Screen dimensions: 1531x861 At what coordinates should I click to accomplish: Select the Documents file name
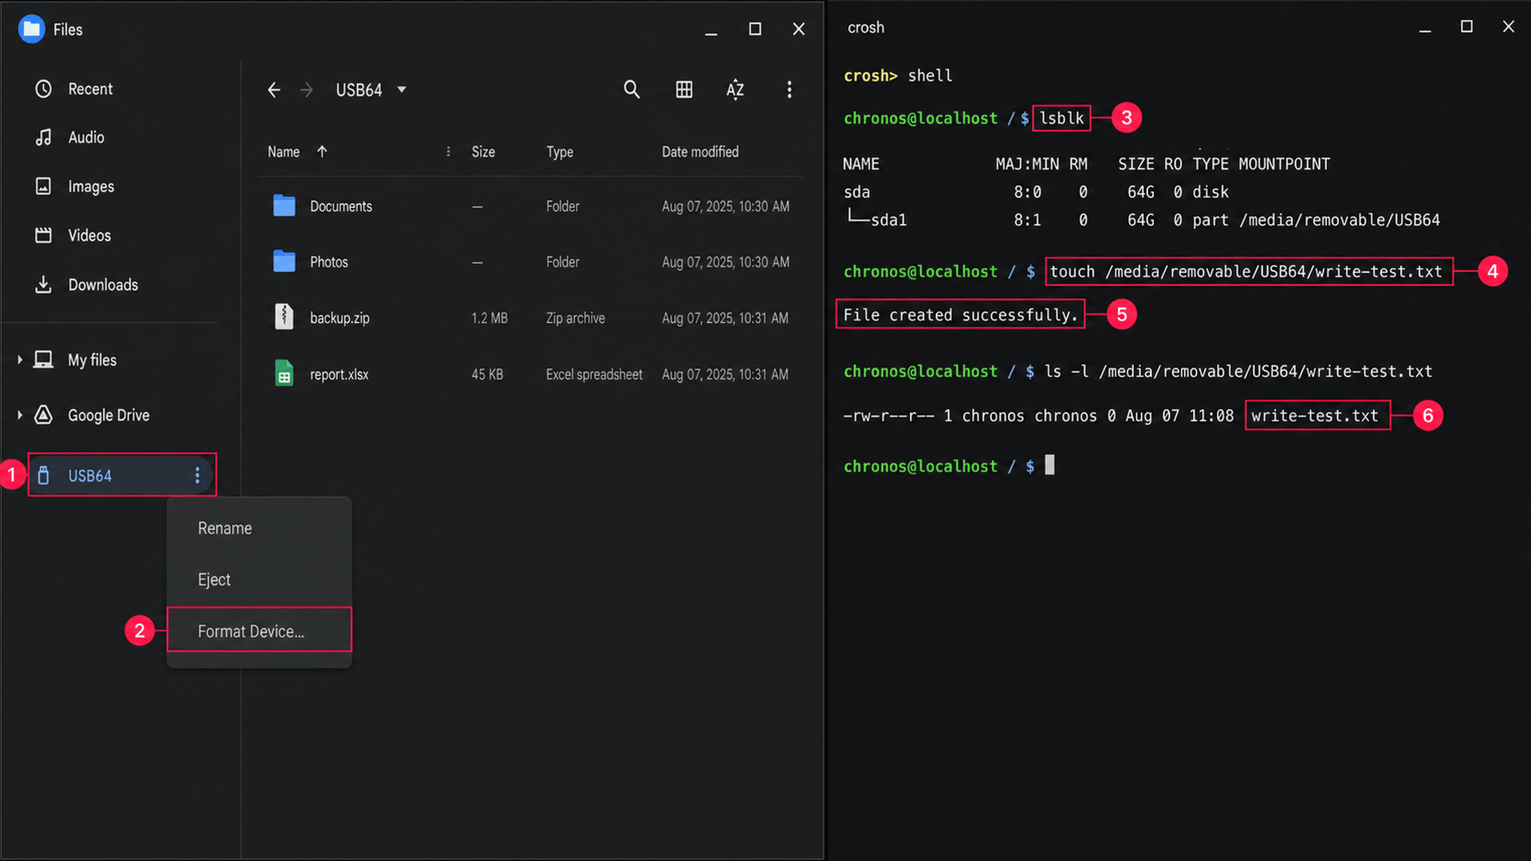(340, 206)
